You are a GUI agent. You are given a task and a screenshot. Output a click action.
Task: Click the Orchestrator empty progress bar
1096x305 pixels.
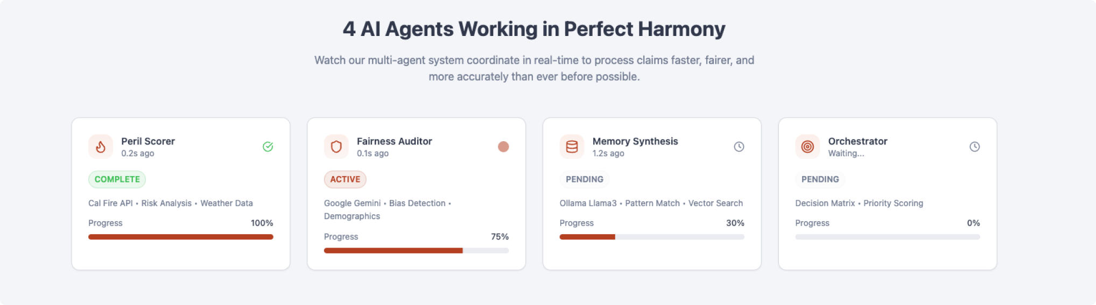[888, 237]
